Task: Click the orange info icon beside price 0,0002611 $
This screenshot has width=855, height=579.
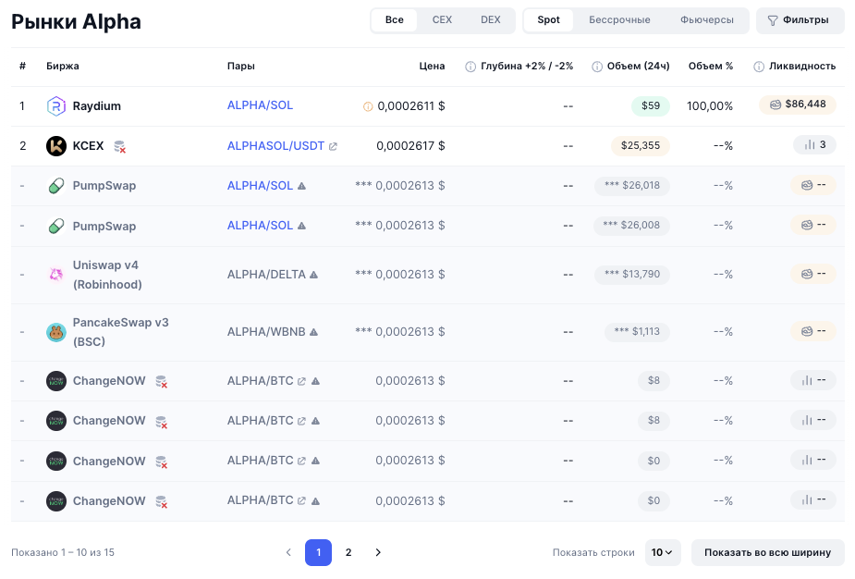Action: [x=368, y=106]
